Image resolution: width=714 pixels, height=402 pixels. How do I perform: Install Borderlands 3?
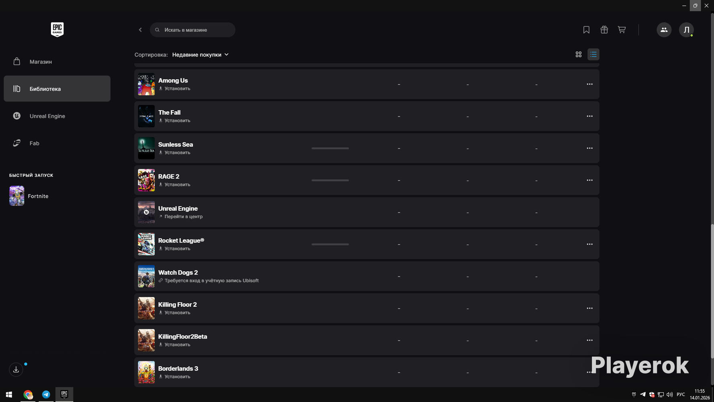tap(175, 377)
